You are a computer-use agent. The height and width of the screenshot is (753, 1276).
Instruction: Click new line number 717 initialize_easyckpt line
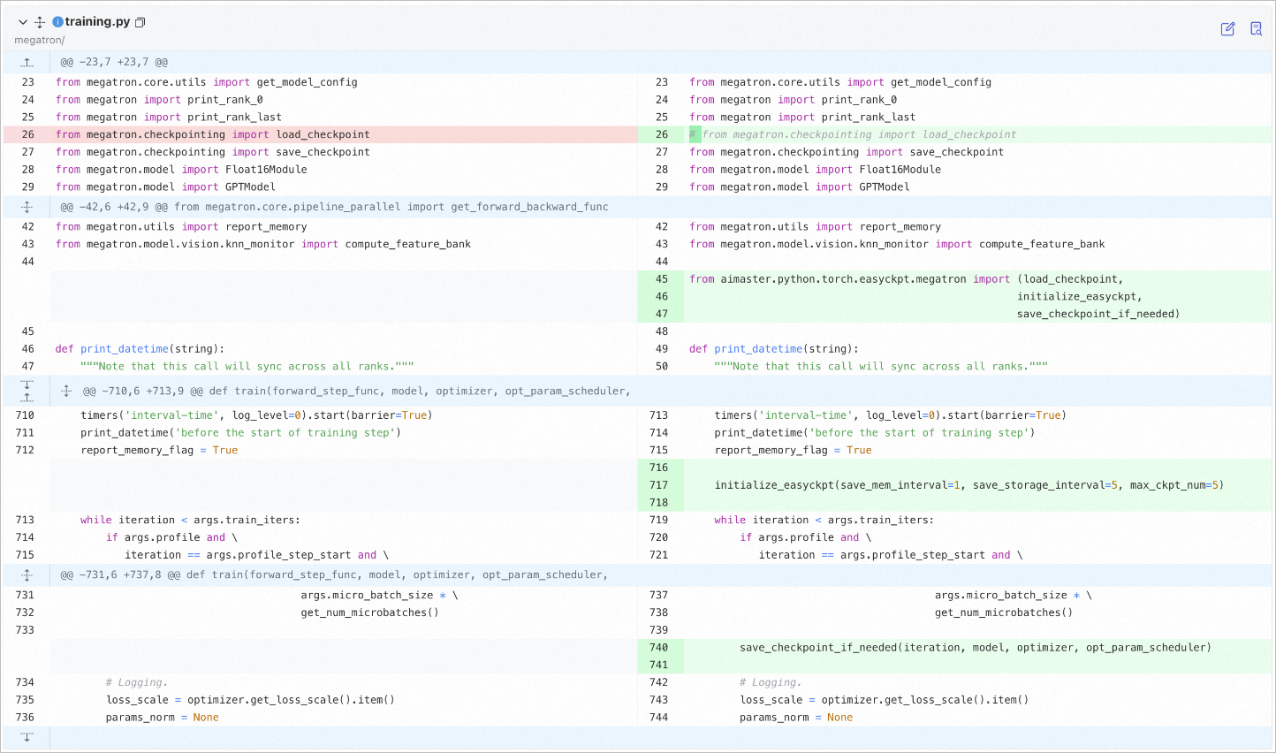(658, 485)
